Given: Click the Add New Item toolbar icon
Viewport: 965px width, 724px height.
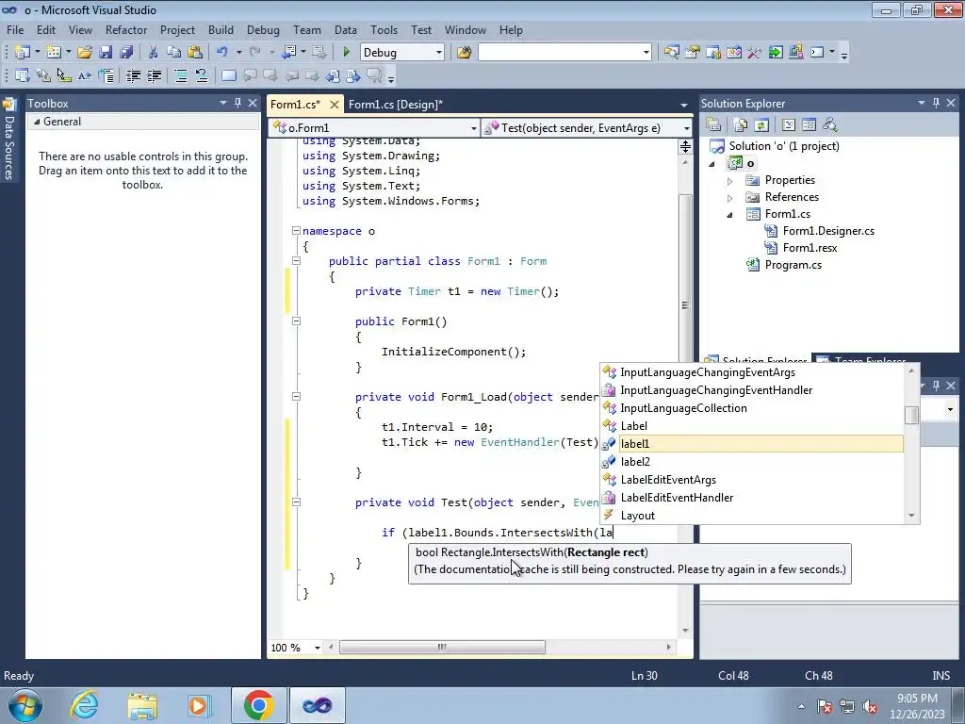Looking at the screenshot, I should coord(54,53).
